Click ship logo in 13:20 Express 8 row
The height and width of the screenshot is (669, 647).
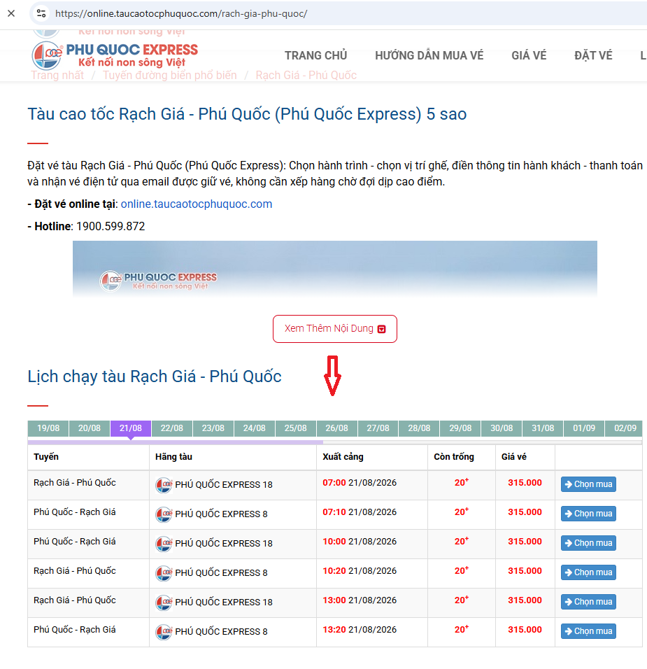point(164,632)
